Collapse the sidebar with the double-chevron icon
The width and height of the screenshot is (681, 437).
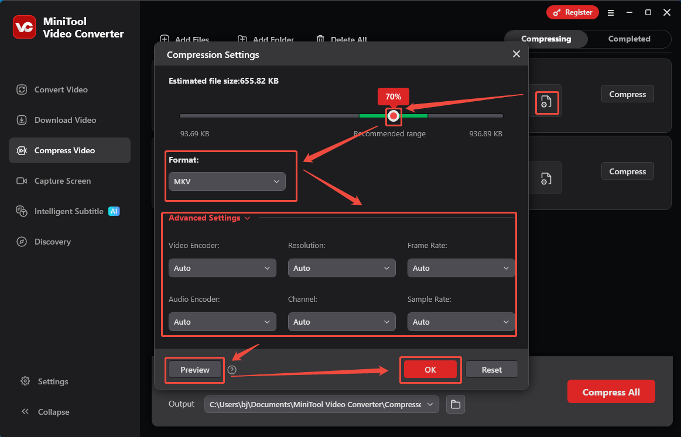pyautogui.click(x=25, y=411)
